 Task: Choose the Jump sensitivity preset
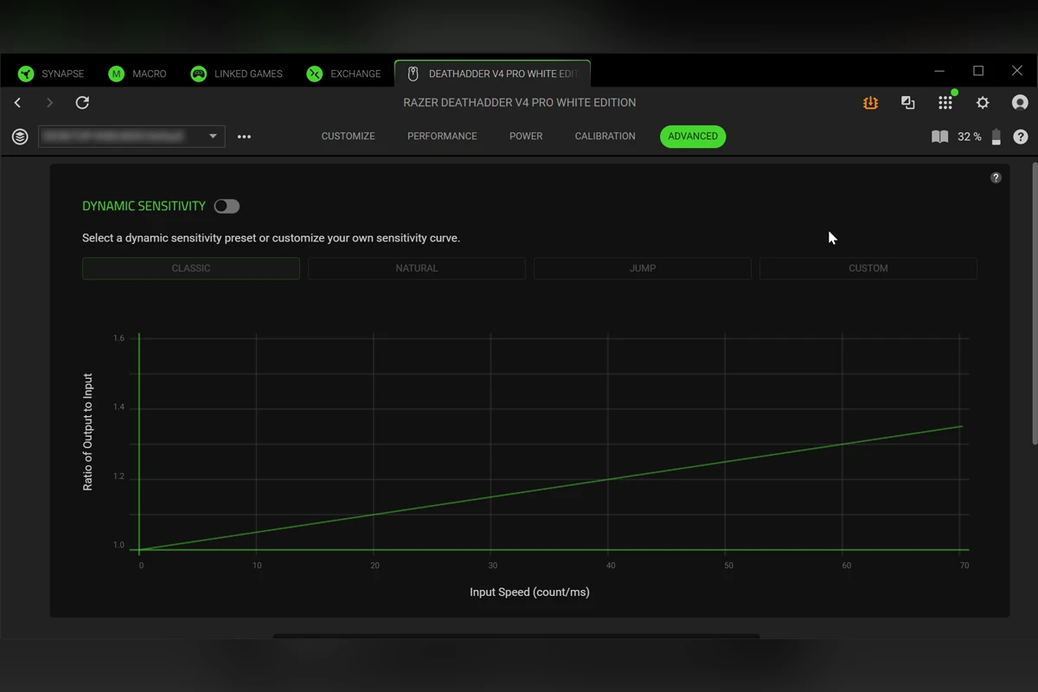643,268
